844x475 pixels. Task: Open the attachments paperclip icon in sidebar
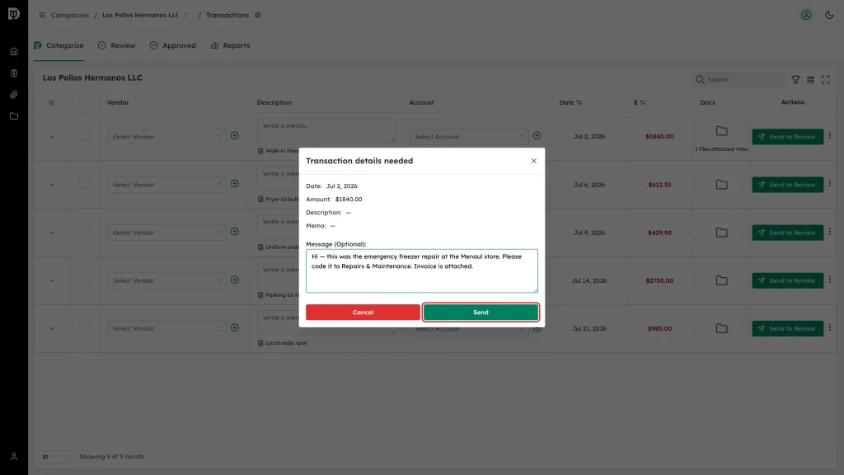pyautogui.click(x=14, y=95)
